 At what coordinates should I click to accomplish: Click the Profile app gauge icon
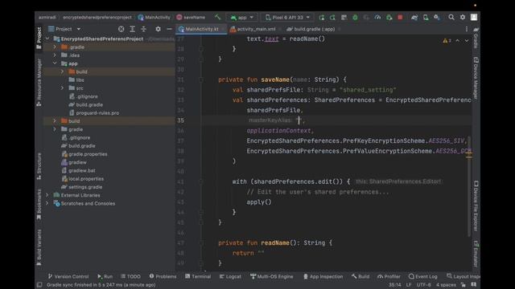click(377, 18)
